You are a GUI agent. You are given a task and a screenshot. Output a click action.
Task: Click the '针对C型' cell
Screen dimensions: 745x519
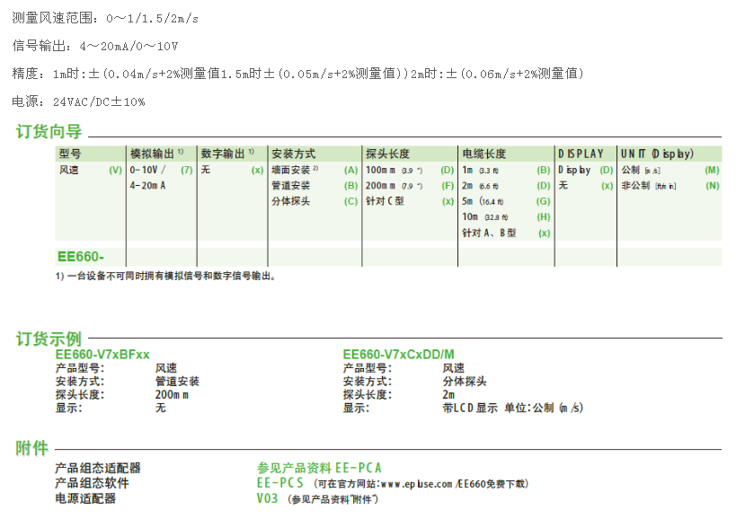click(385, 201)
